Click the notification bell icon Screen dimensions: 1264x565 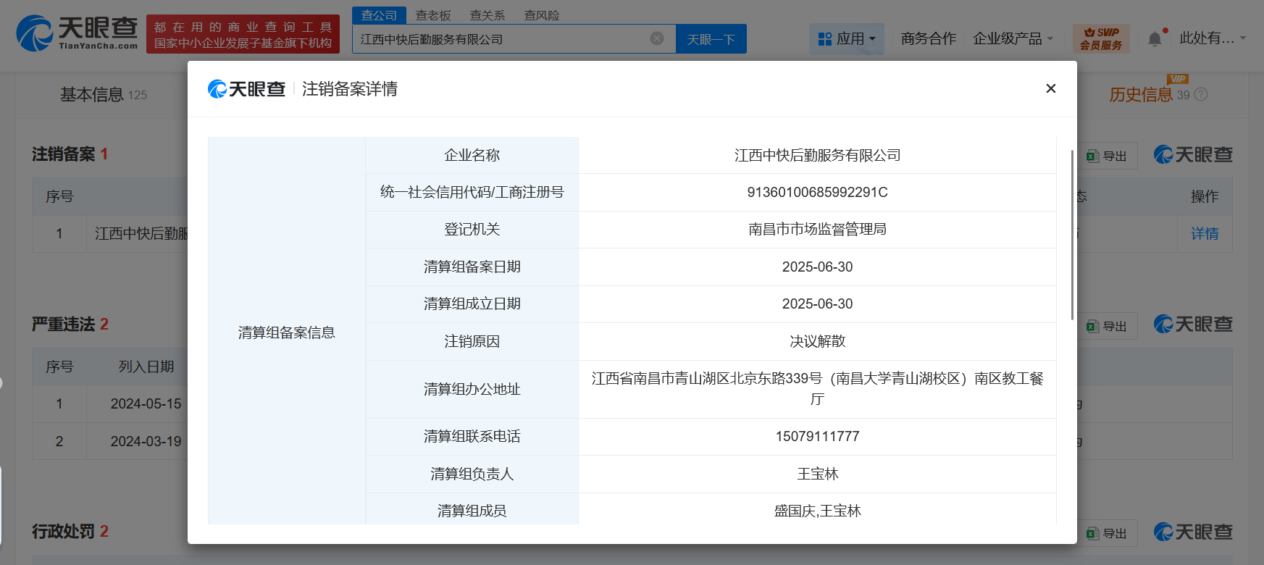click(x=1155, y=39)
